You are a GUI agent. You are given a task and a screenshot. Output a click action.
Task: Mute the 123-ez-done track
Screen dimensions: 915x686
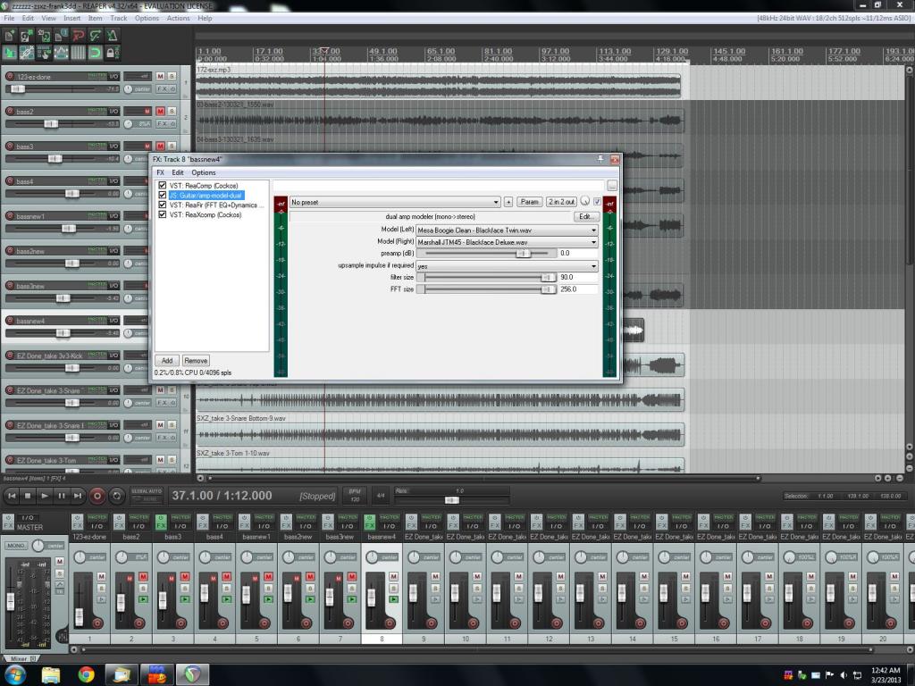coord(161,76)
